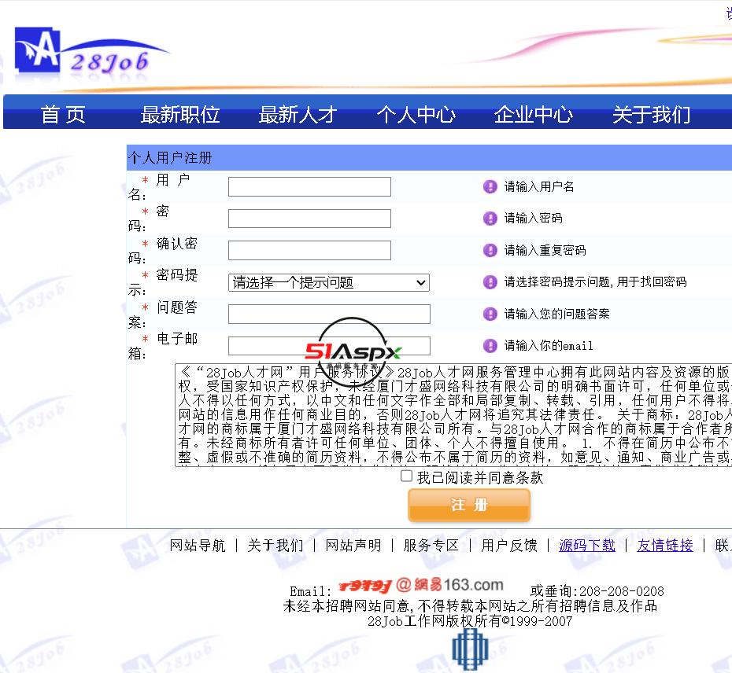Click the hint icon beside 请输入重复密码

tap(490, 251)
